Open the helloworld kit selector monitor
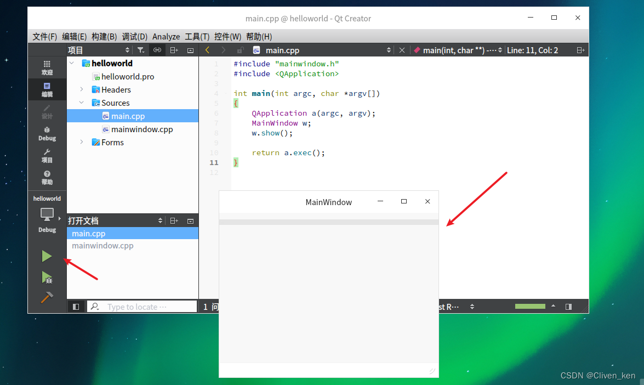Viewport: 644px width, 385px height. click(47, 215)
